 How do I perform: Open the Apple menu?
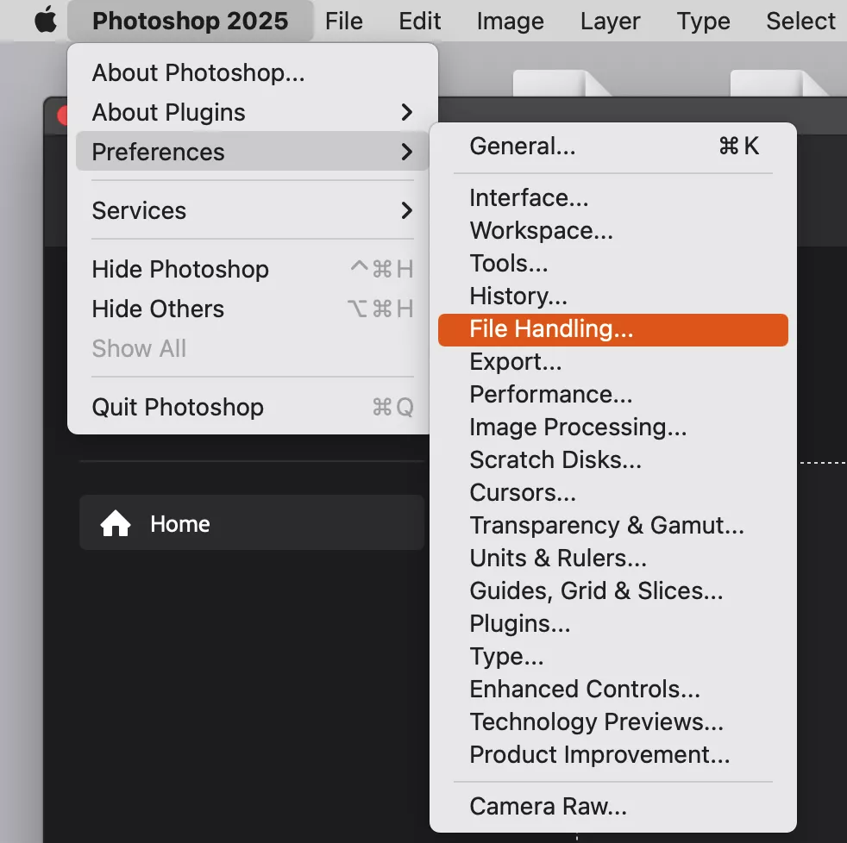46,21
